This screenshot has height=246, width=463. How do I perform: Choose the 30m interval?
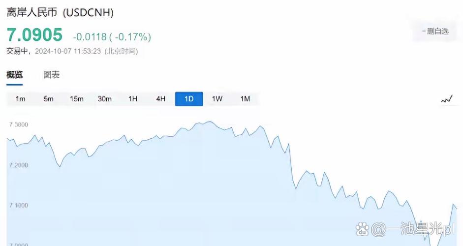point(104,99)
